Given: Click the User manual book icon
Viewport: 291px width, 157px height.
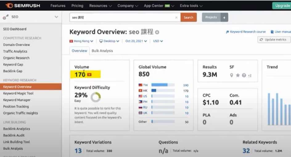Looking at the screenshot, I should tap(272, 32).
